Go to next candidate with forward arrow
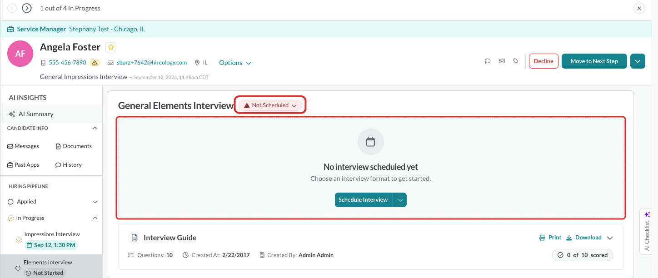Screen dimensions: 658x278 (27, 8)
